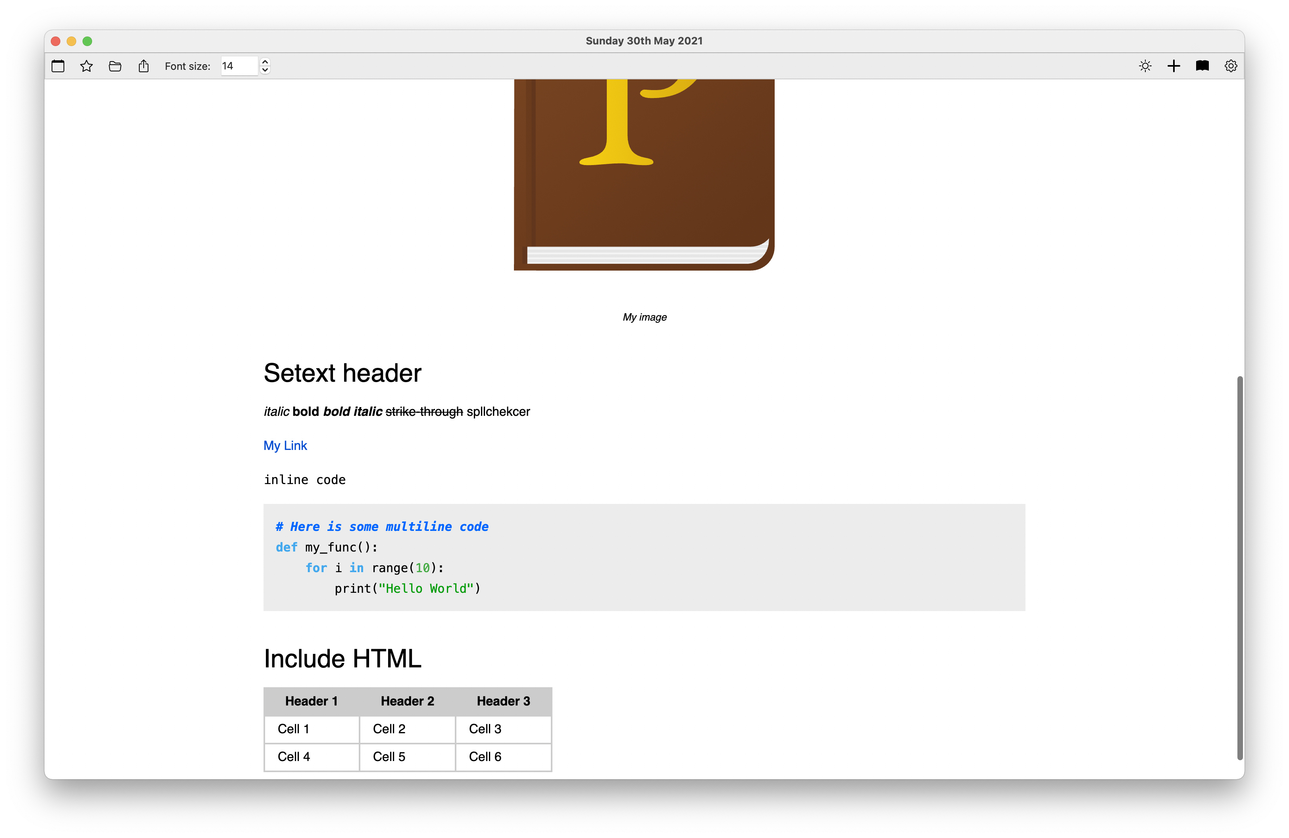
Task: Click the plus add entry icon
Action: point(1174,66)
